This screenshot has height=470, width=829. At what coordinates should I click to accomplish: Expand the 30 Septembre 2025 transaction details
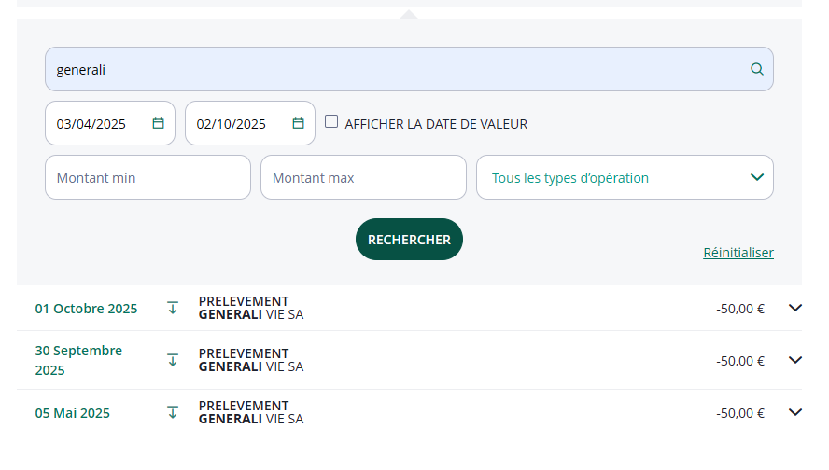795,360
